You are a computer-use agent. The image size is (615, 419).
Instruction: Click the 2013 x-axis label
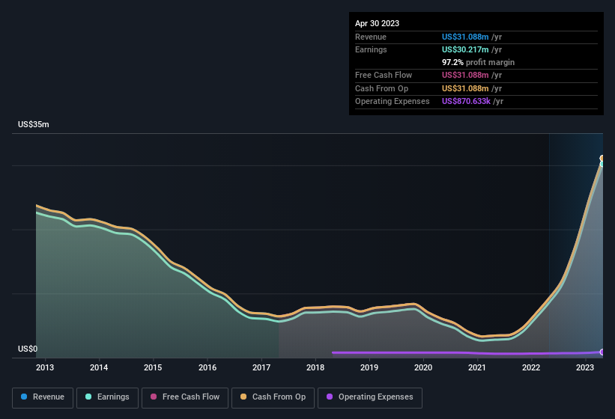click(x=45, y=367)
